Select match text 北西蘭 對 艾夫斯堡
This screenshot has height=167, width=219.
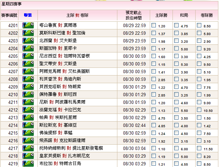pos(58,41)
